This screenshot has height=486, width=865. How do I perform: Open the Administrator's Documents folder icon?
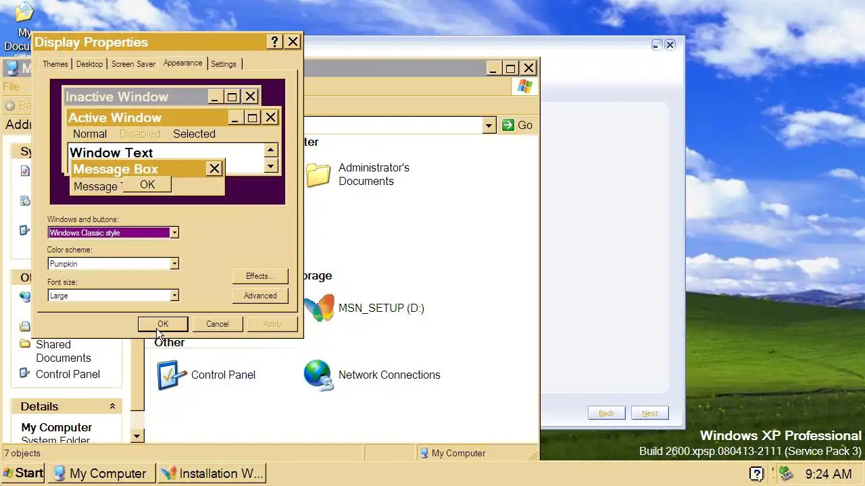[318, 175]
